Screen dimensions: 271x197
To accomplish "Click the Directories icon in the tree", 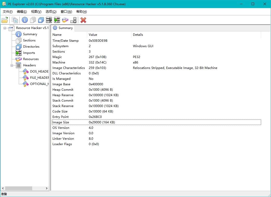I will [x=18, y=47].
